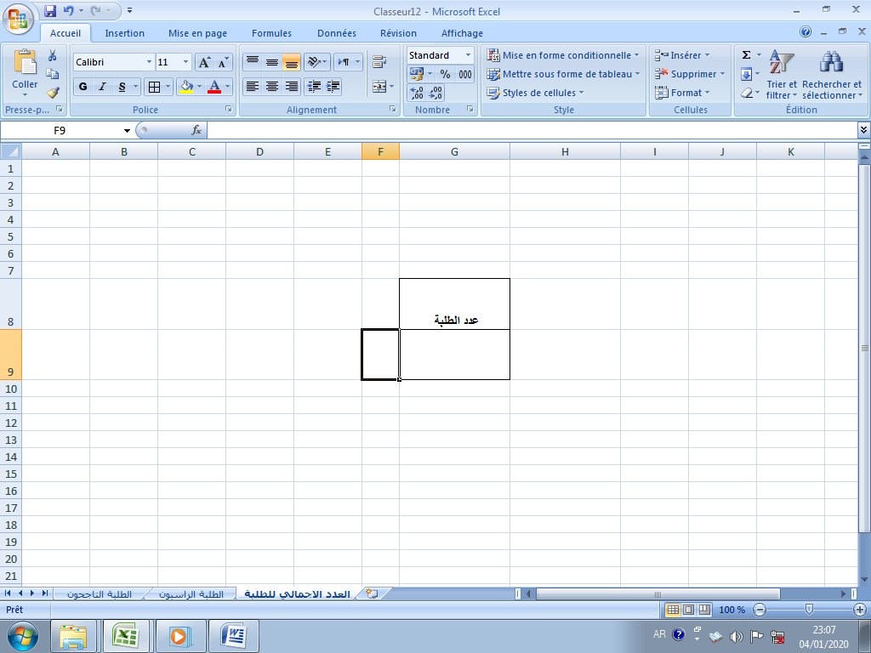This screenshot has height=653, width=871.
Task: Apply red font color A
Action: coord(213,87)
